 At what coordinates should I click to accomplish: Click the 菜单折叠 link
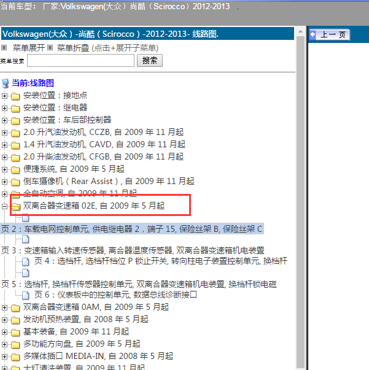[72, 48]
